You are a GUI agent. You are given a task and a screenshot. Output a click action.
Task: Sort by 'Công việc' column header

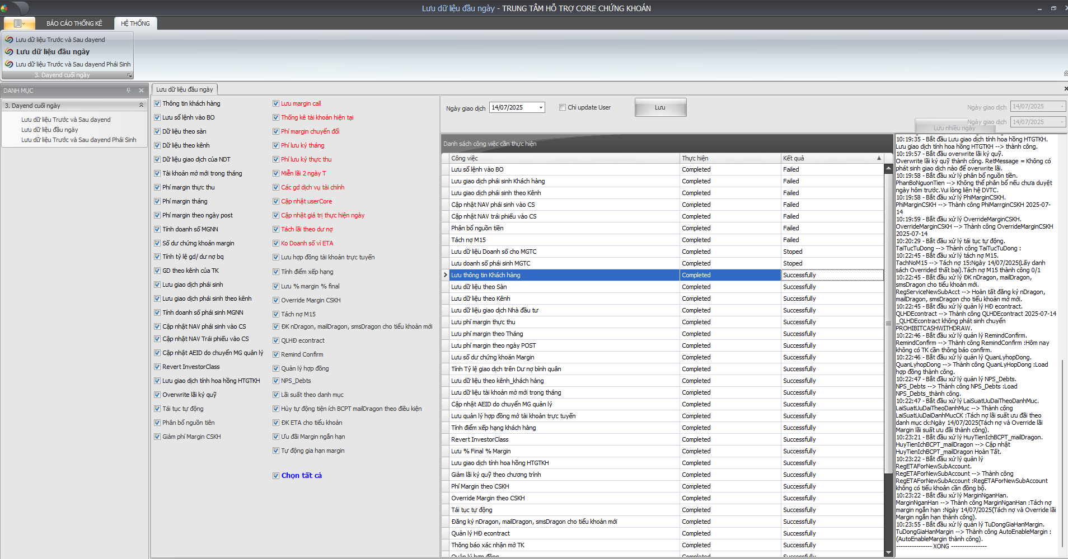[x=564, y=158]
